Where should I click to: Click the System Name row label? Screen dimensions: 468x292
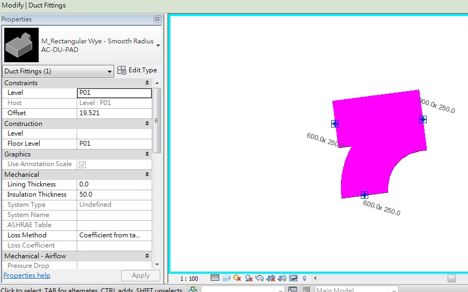click(28, 215)
